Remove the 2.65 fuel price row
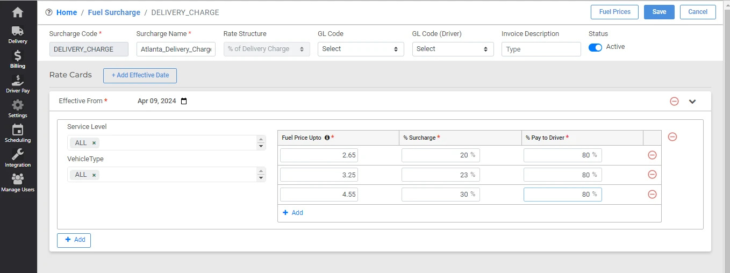The height and width of the screenshot is (273, 730). pyautogui.click(x=652, y=155)
